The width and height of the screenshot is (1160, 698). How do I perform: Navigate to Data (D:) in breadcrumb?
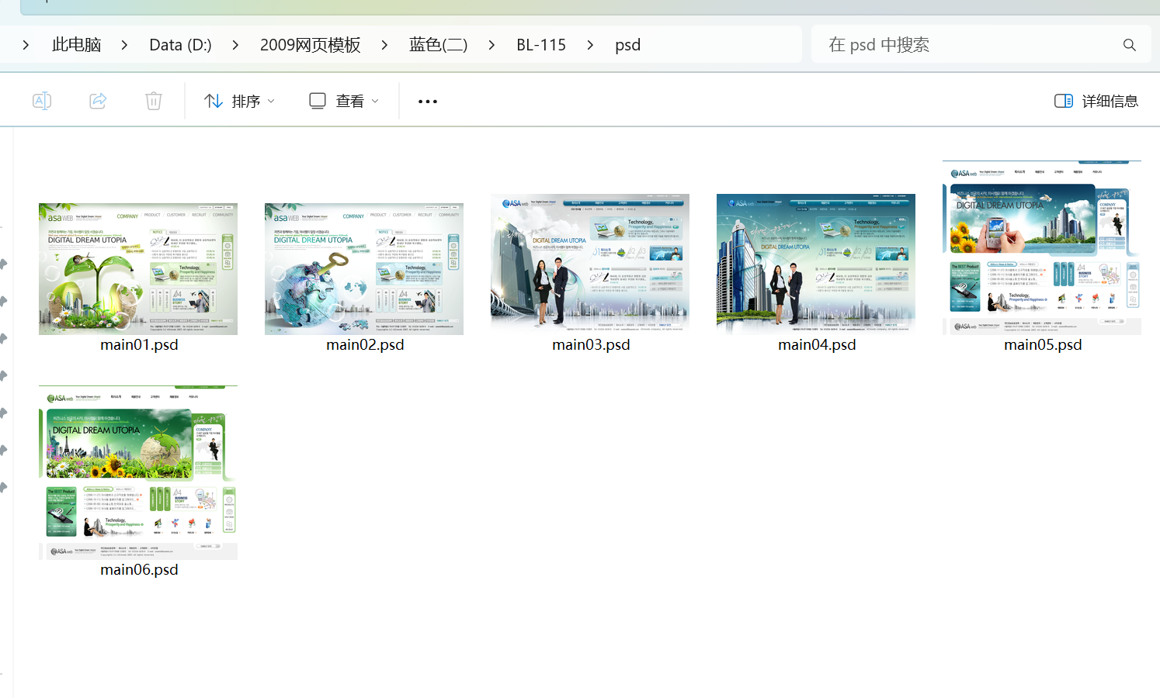coord(180,45)
